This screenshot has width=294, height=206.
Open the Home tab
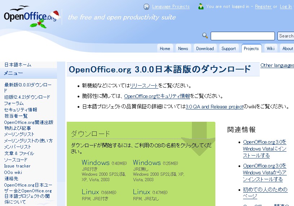pyautogui.click(x=165, y=49)
